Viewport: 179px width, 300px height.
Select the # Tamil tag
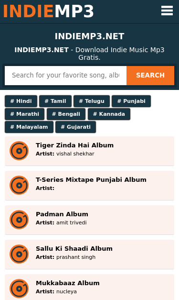(x=55, y=101)
